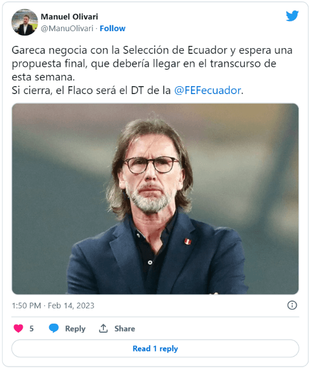Open the tweet timestamp Feb 14, 2023
Screen dimensions: 311x369
[x=71, y=306]
